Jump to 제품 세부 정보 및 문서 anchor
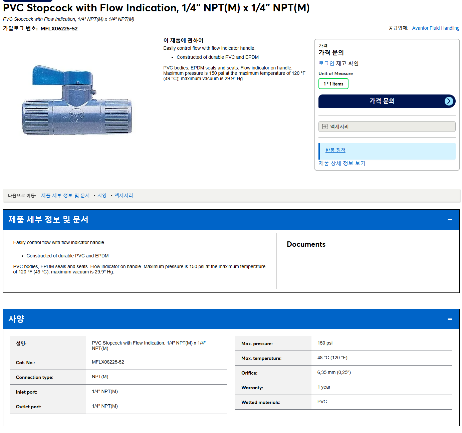This screenshot has height=433, width=462. click(65, 195)
